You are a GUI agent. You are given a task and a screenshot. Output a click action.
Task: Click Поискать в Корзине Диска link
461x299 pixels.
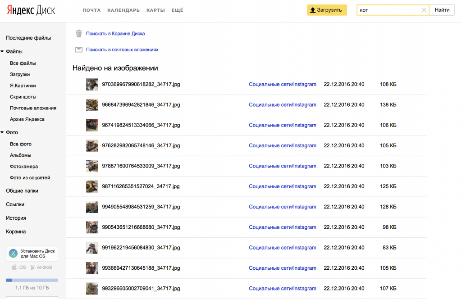115,33
